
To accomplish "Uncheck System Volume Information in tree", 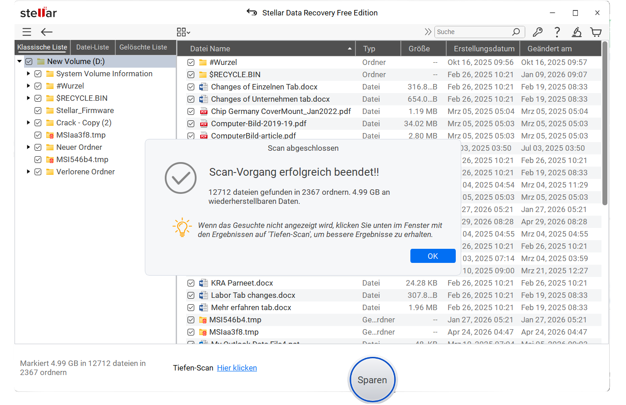I will (x=38, y=74).
